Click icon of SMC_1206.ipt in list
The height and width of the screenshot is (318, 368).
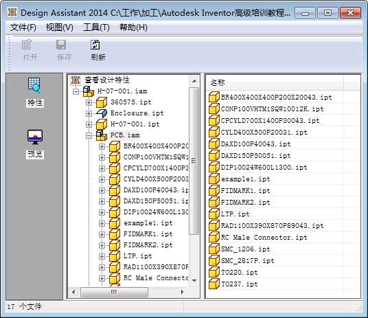pos(214,249)
